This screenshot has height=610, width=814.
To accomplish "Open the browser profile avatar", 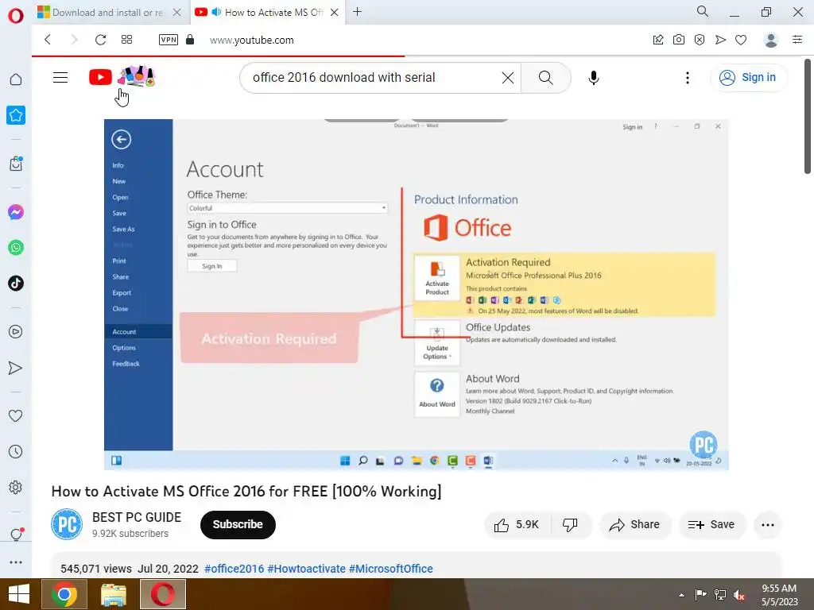I will 771,40.
